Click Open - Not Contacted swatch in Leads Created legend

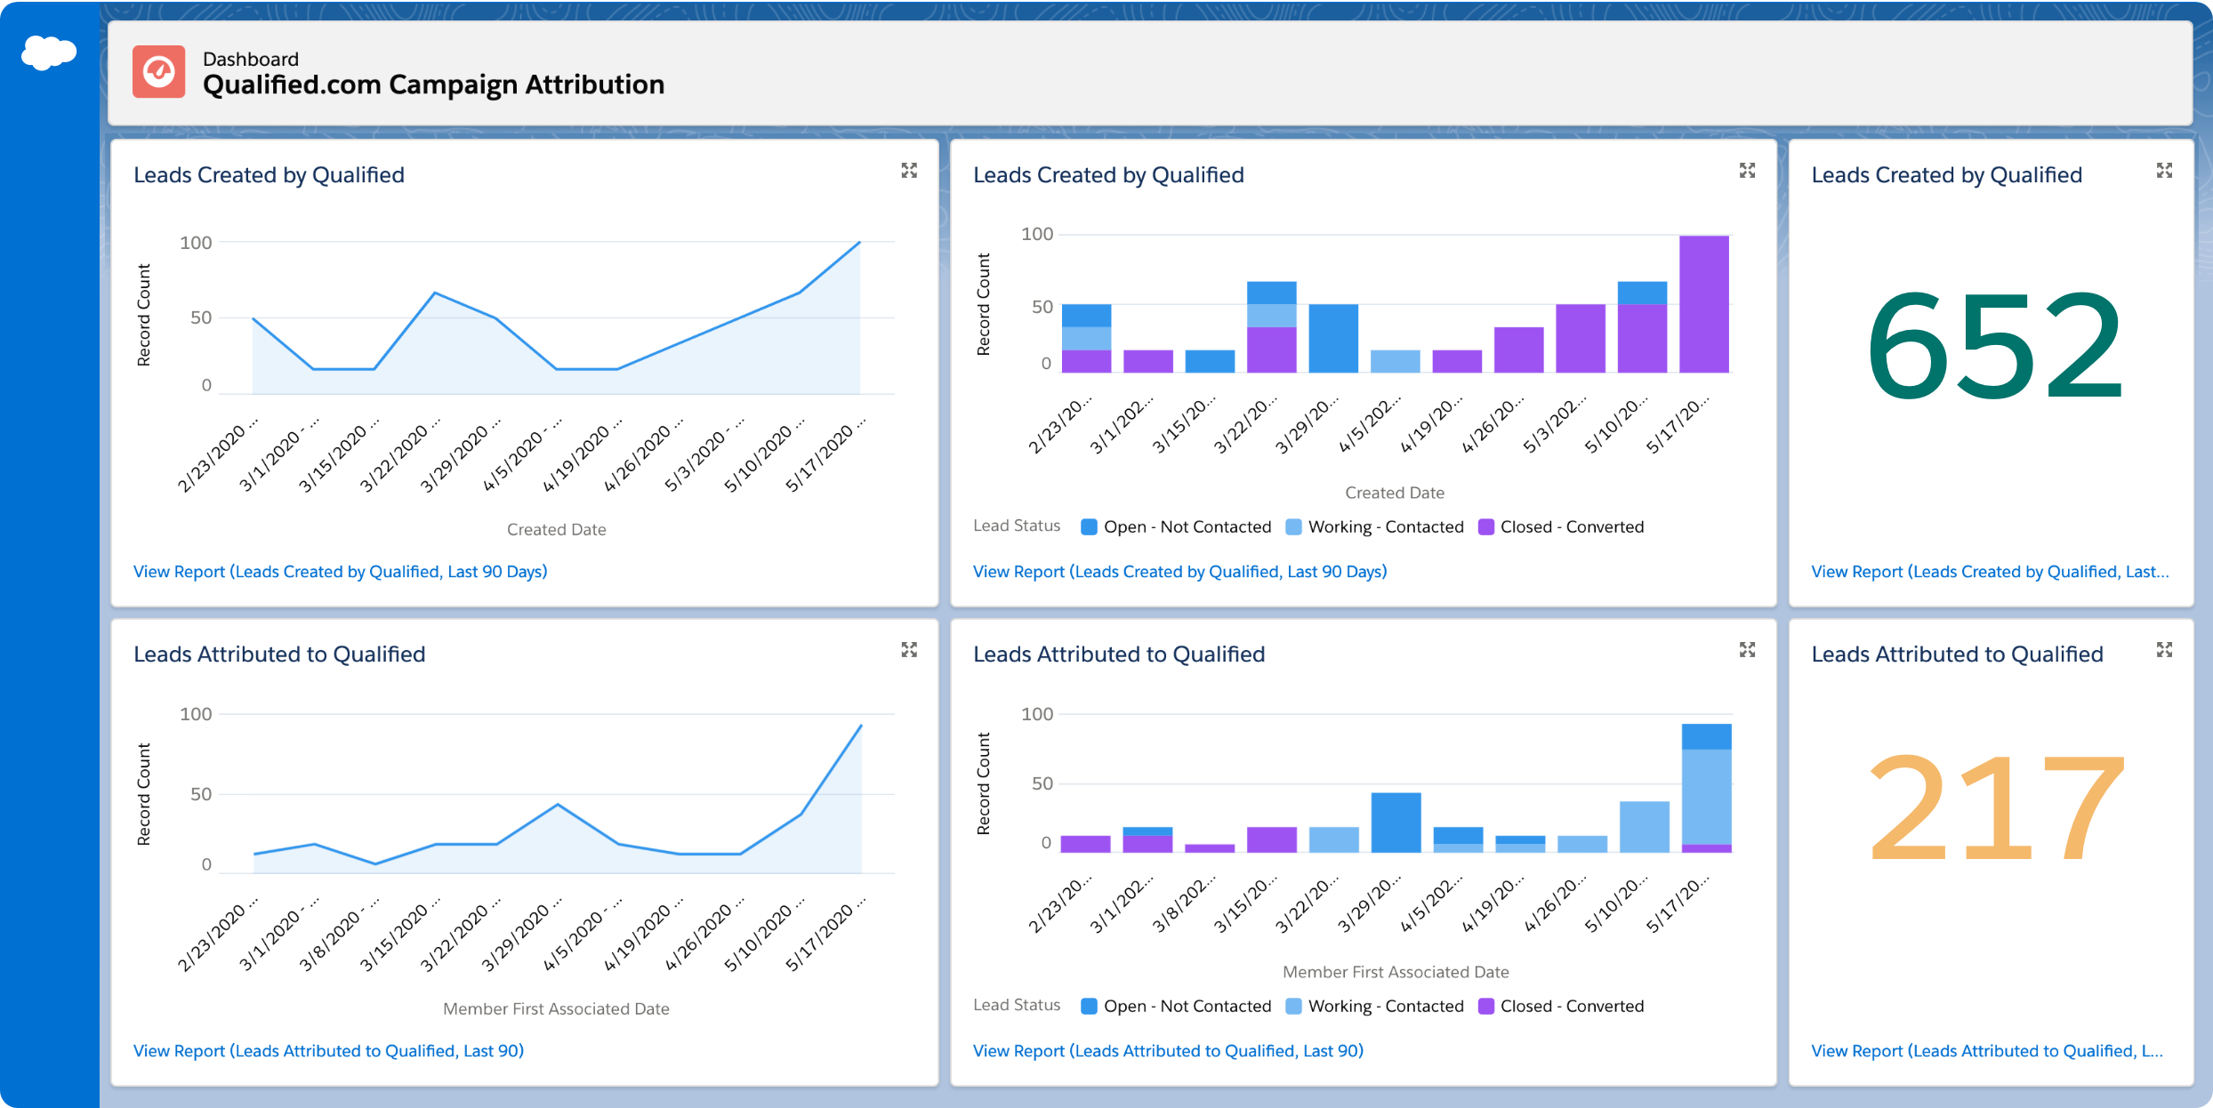[x=1089, y=527]
